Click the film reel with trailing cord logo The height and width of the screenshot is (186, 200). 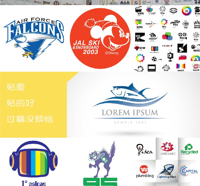[157, 59]
